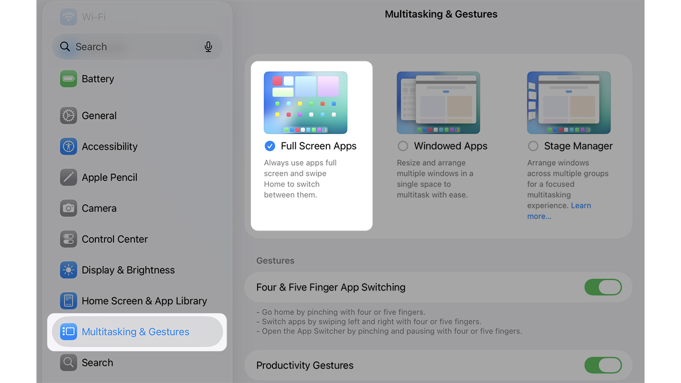Click the magnifier icon in the search field

coord(65,47)
